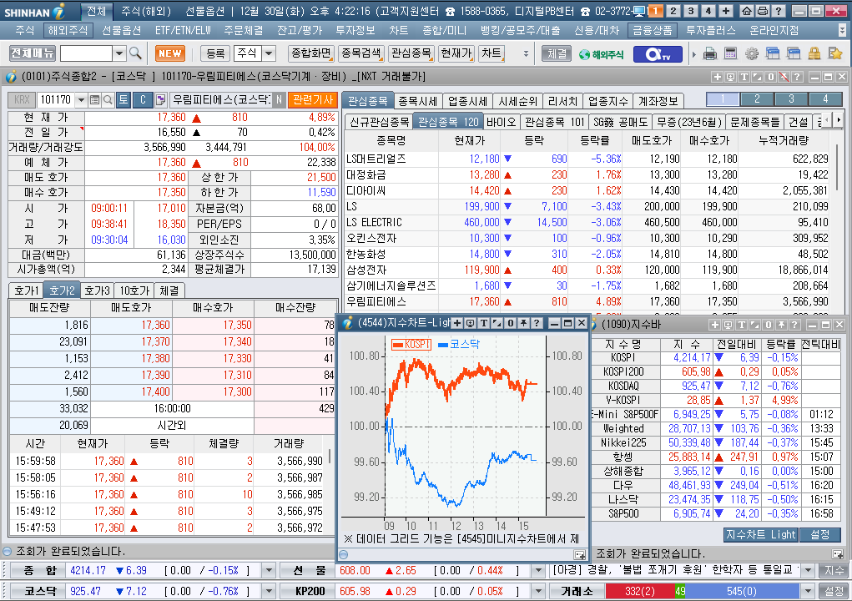
Task: Click the toolbar print icon
Action: coord(709,53)
